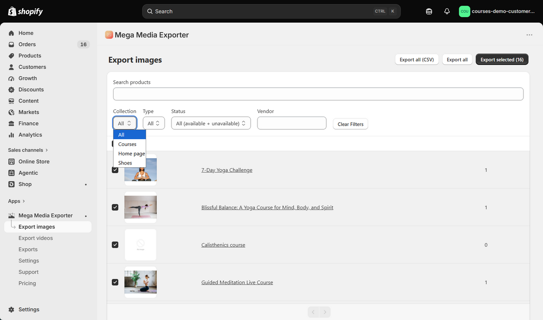Open Calisthenics course product link
This screenshot has width=543, height=320.
pyautogui.click(x=223, y=245)
